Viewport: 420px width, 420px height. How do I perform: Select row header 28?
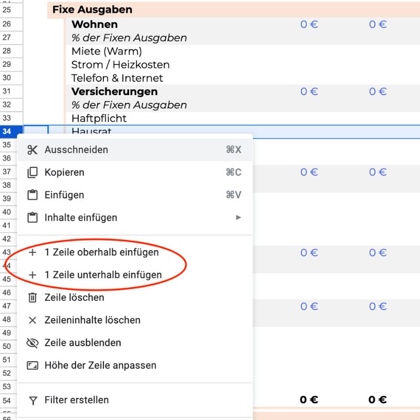[7, 51]
